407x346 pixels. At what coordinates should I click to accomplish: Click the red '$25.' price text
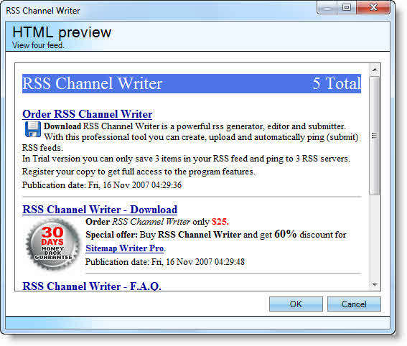220,222
